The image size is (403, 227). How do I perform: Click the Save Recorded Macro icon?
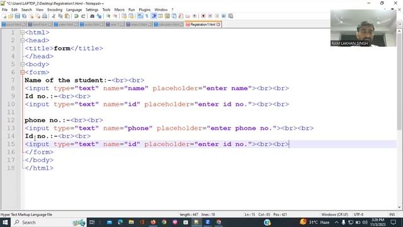[231, 16]
